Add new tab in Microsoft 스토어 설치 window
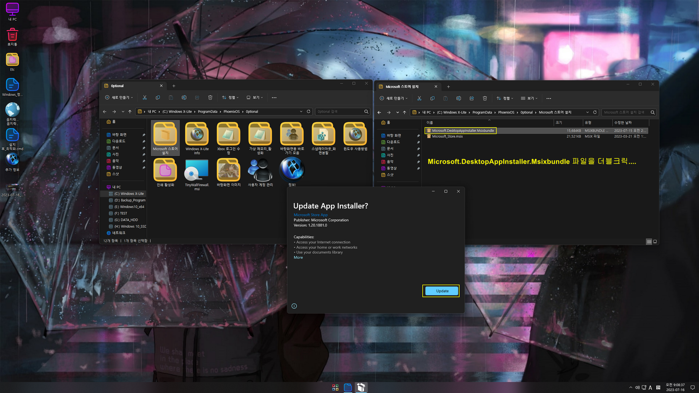 click(x=448, y=86)
